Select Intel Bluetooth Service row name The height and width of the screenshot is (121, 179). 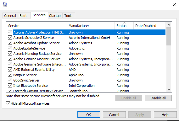click(x=31, y=86)
